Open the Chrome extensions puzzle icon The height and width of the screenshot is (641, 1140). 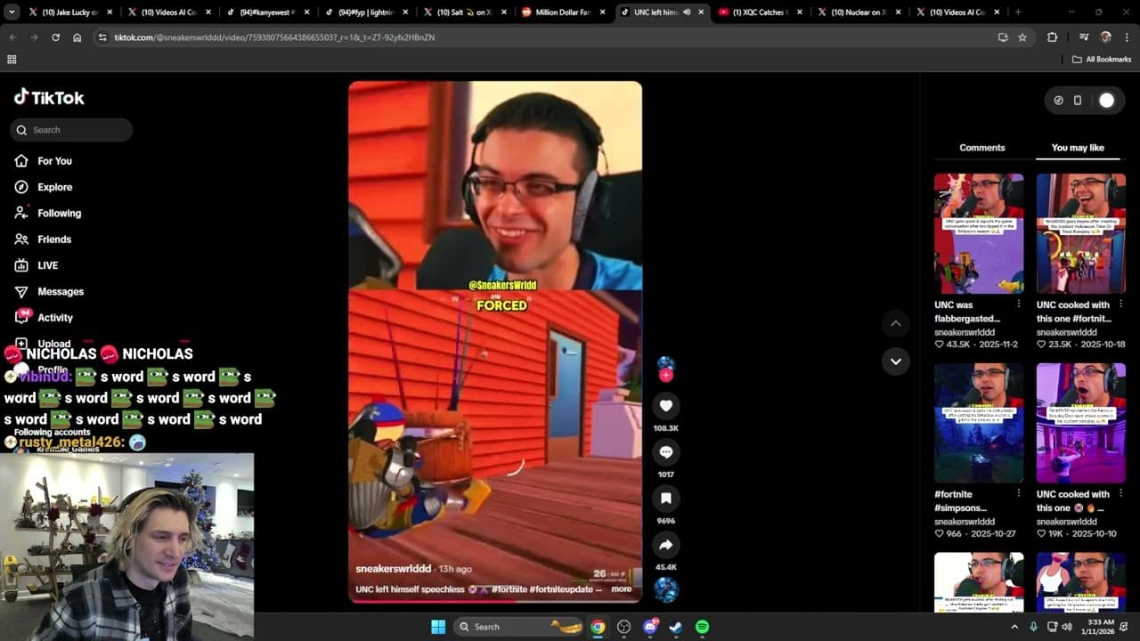[x=1053, y=37]
